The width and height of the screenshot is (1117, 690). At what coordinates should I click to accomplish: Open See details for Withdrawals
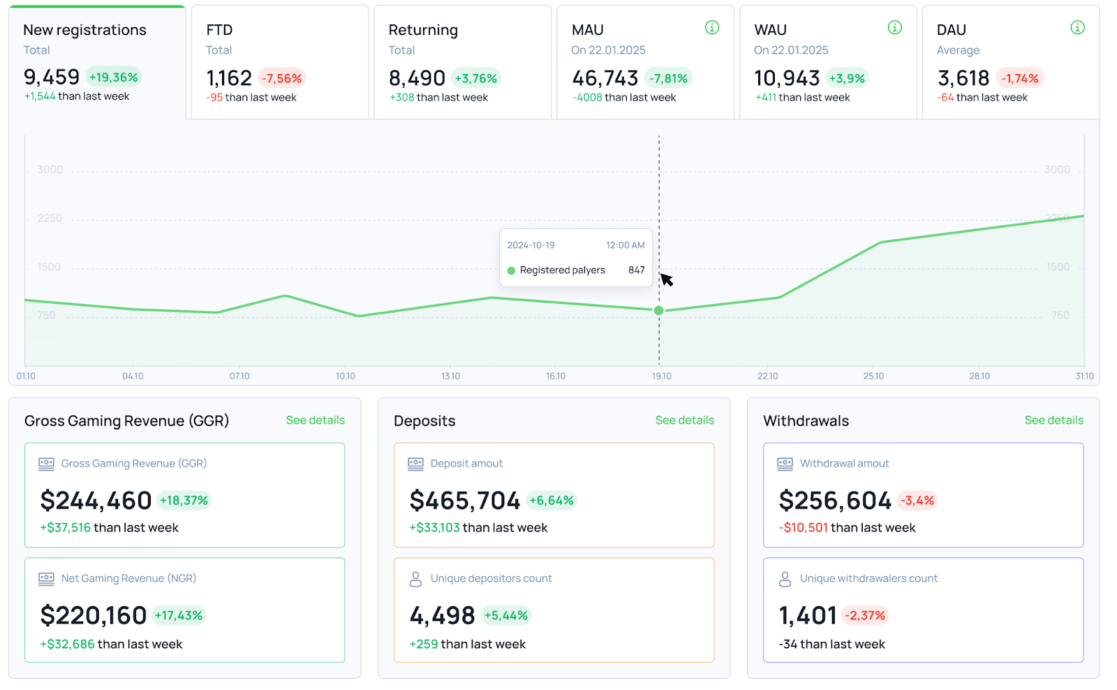point(1053,420)
